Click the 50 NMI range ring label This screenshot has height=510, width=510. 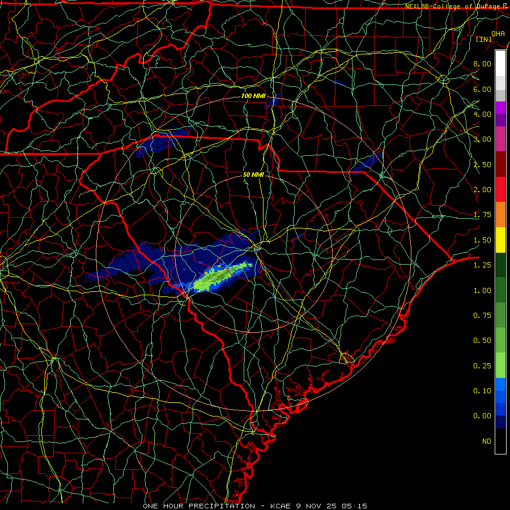point(253,175)
